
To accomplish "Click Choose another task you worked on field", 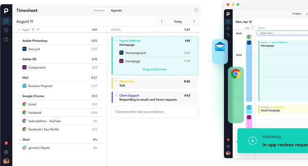I will [x=155, y=112].
